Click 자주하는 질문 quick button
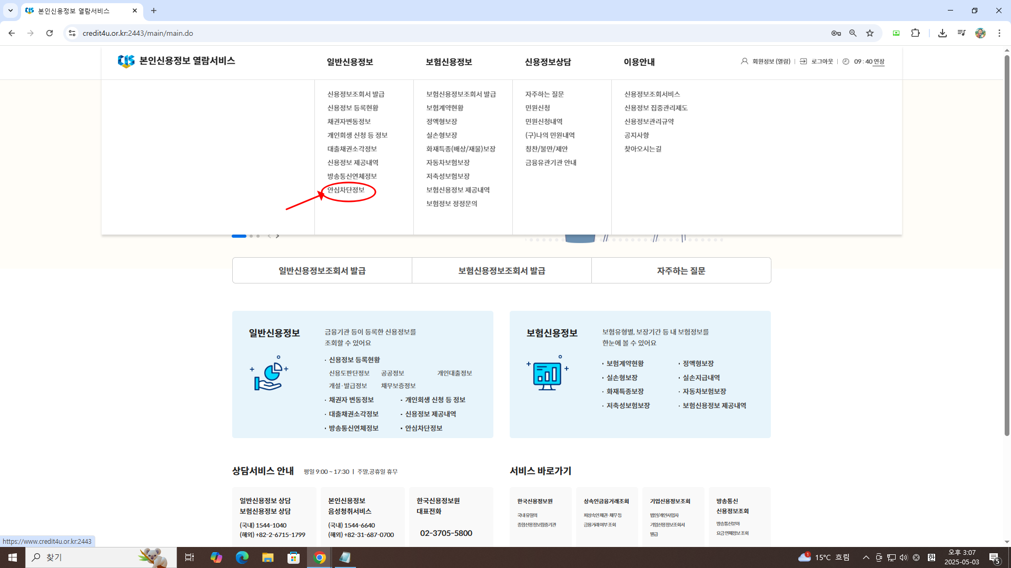The image size is (1011, 568). [681, 271]
